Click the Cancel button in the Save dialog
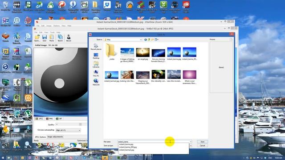 pos(202,145)
